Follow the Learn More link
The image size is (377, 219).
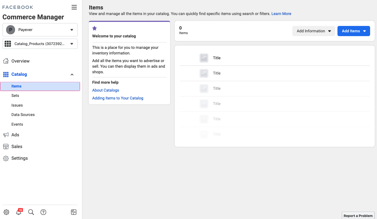point(281,14)
